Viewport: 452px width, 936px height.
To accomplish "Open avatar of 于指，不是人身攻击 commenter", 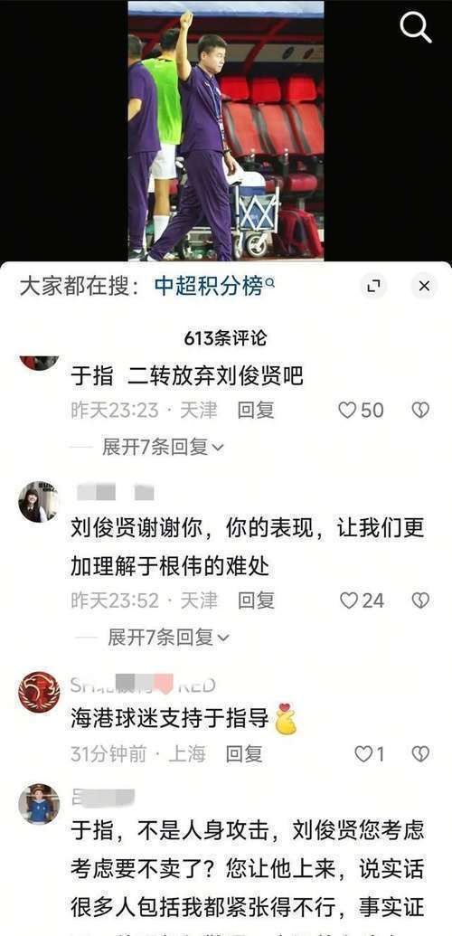I will (39, 804).
